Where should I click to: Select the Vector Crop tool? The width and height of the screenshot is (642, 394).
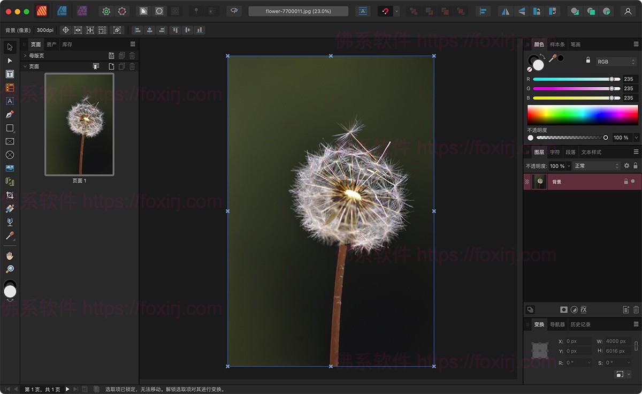tap(10, 195)
